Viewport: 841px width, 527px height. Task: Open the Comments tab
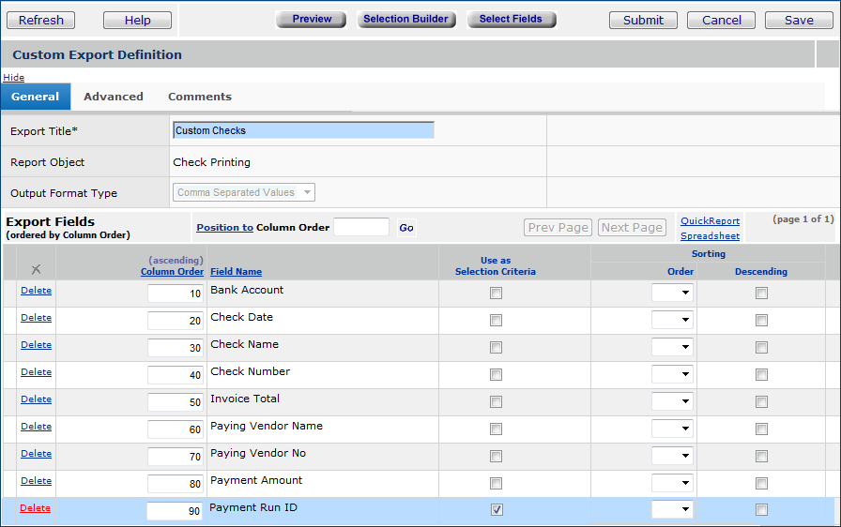[200, 97]
